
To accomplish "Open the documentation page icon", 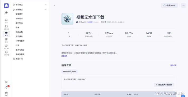I will [6, 82].
